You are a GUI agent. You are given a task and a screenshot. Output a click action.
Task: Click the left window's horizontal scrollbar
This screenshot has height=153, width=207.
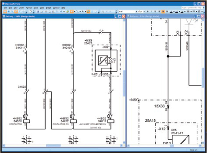pos(62,146)
